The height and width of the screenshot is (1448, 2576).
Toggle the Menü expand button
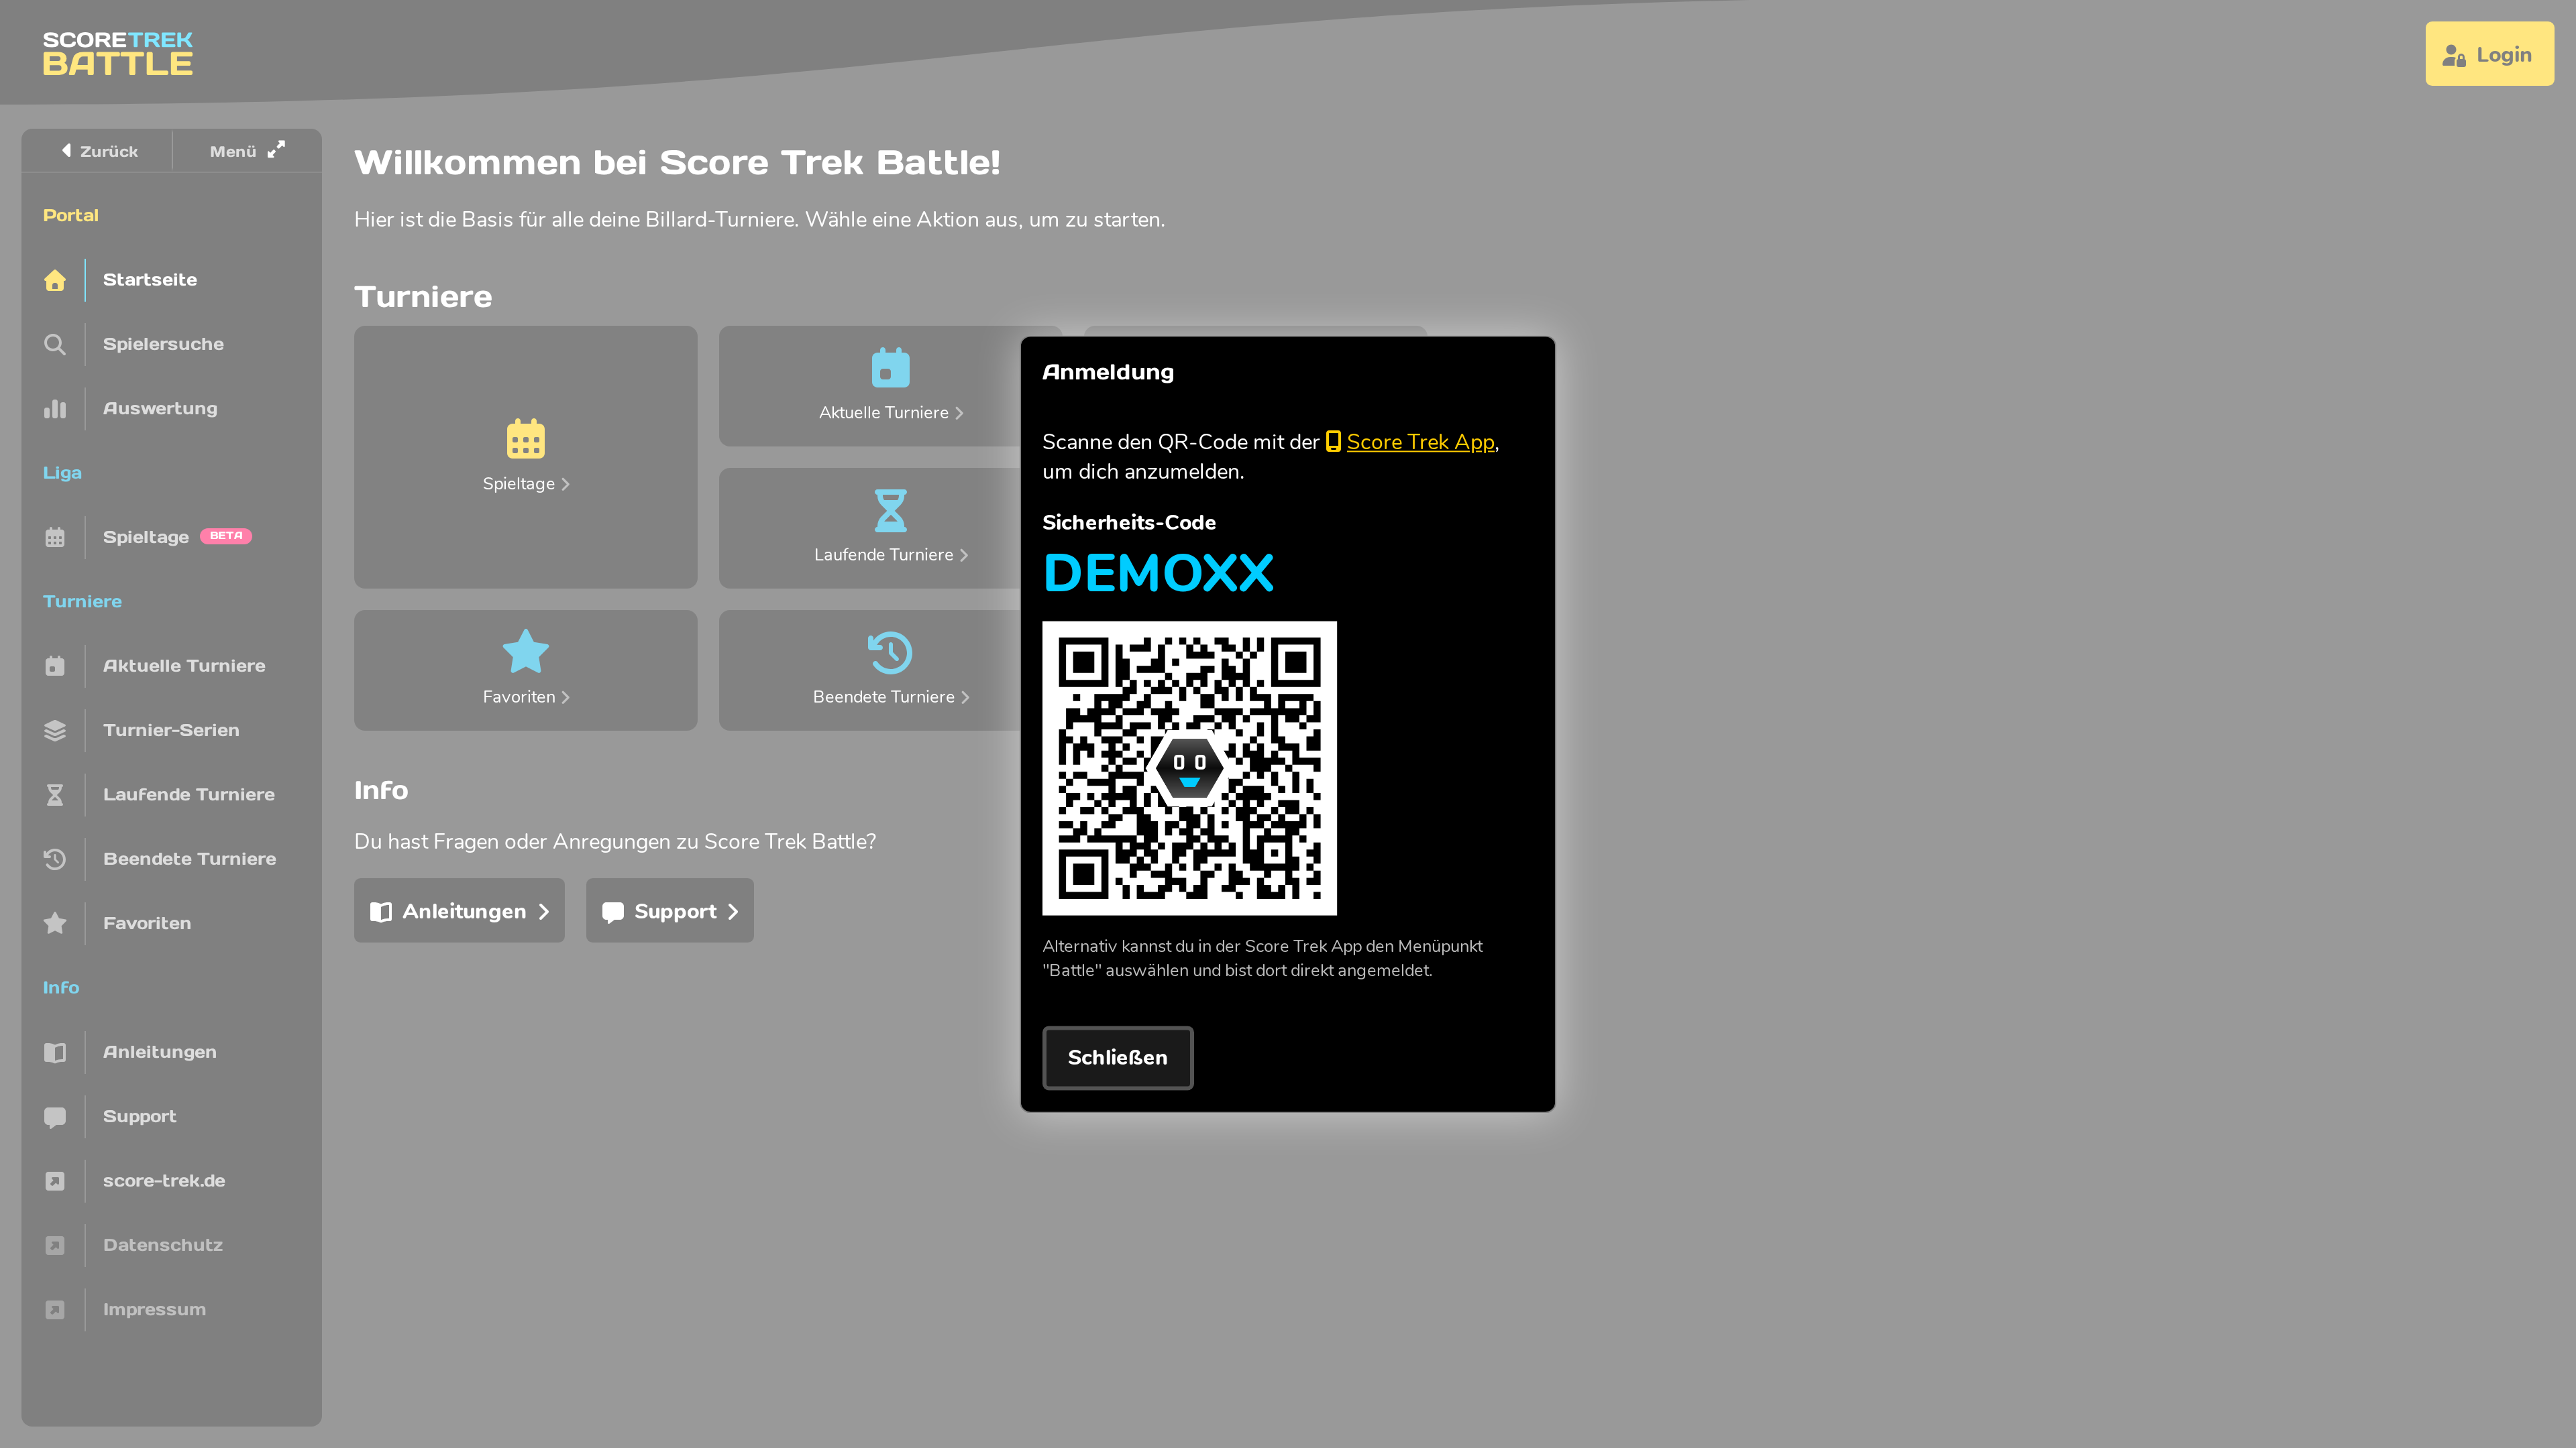pyautogui.click(x=247, y=151)
